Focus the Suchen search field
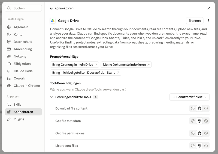Image resolution: width=218 pixels, height=154 pixels. (x=23, y=8)
